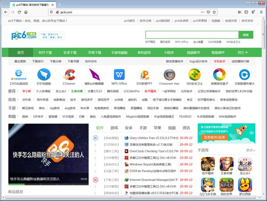Select the 钉钉电脑版 app icon
Image resolution: width=267 pixels, height=201 pixels.
[x=44, y=74]
